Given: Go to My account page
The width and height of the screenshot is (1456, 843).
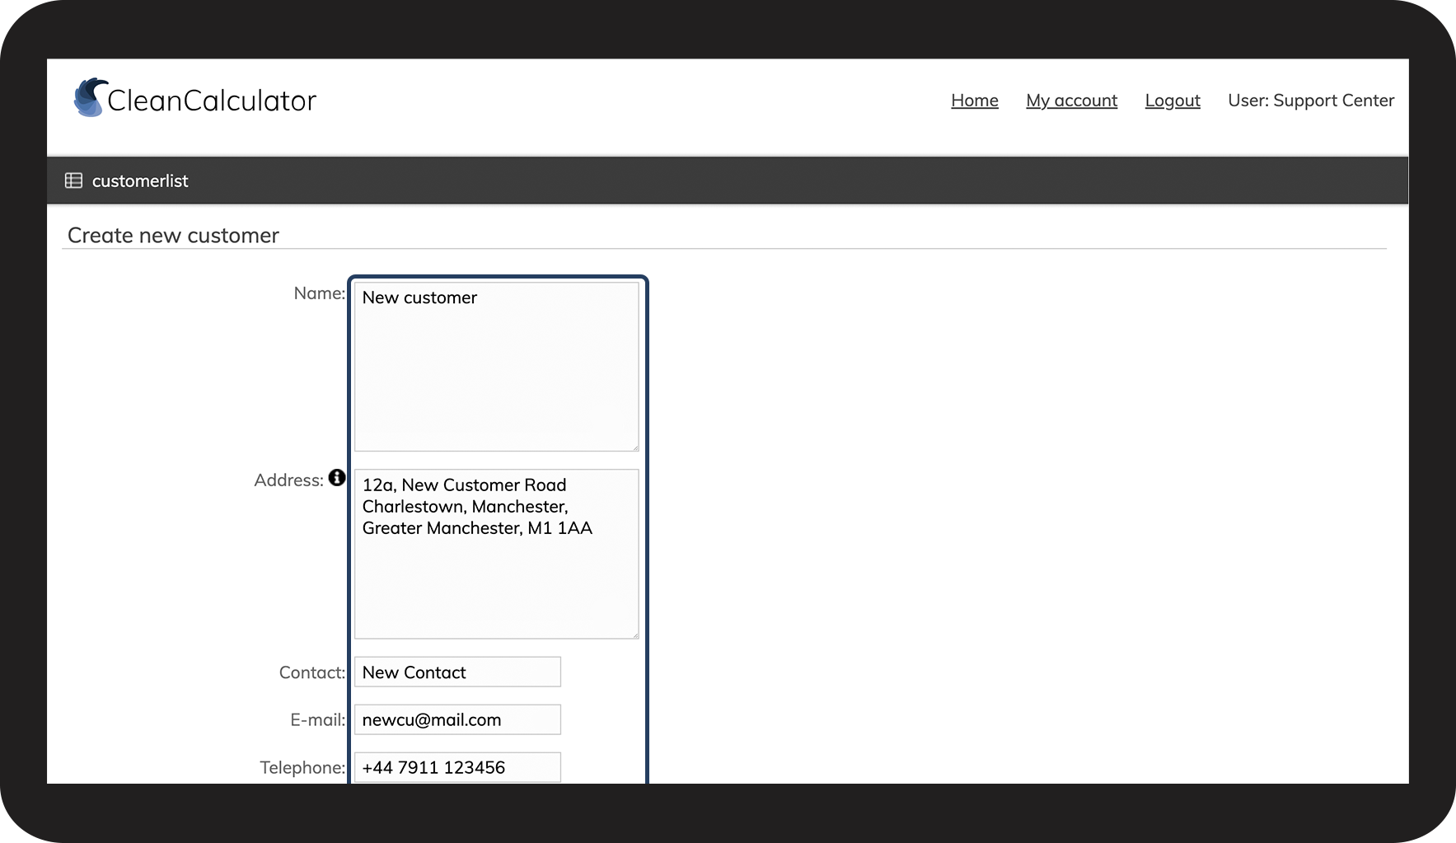Looking at the screenshot, I should (x=1071, y=101).
